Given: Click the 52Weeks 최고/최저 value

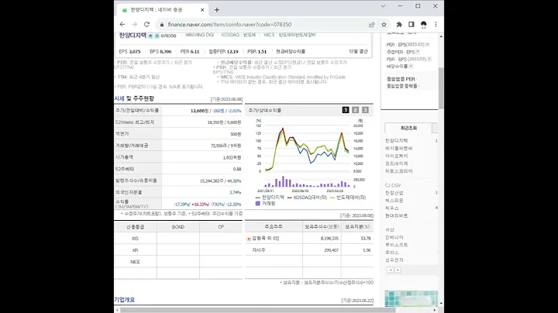Looking at the screenshot, I should coord(224,122).
